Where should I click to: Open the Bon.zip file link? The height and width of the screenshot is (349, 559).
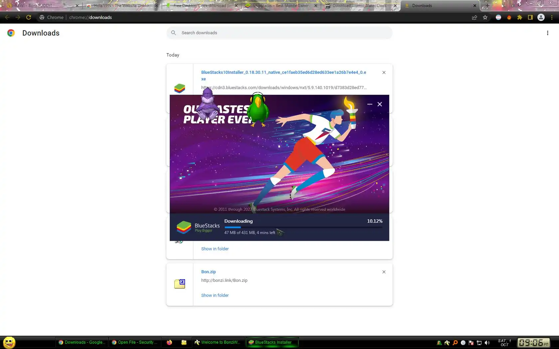208,272
